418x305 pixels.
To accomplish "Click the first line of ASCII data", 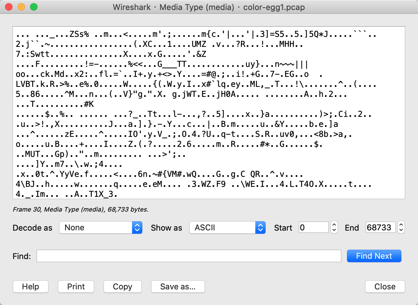I will click(x=196, y=34).
